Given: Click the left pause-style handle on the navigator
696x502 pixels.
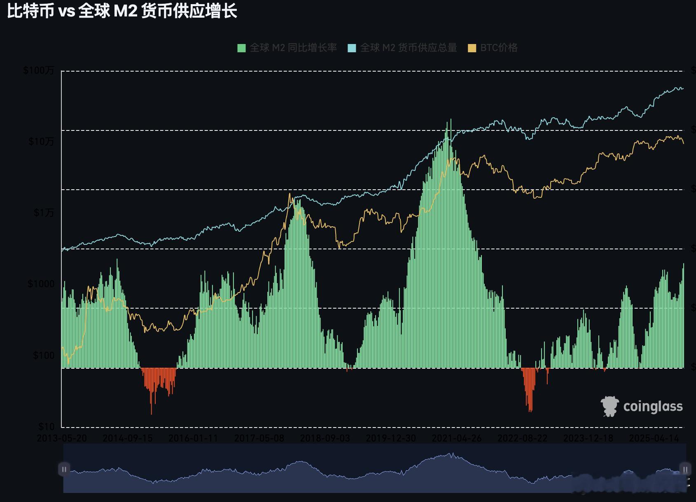Looking at the screenshot, I should (64, 469).
